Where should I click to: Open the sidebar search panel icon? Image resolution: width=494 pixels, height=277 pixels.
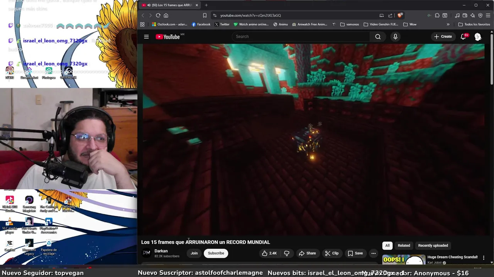[x=445, y=15]
